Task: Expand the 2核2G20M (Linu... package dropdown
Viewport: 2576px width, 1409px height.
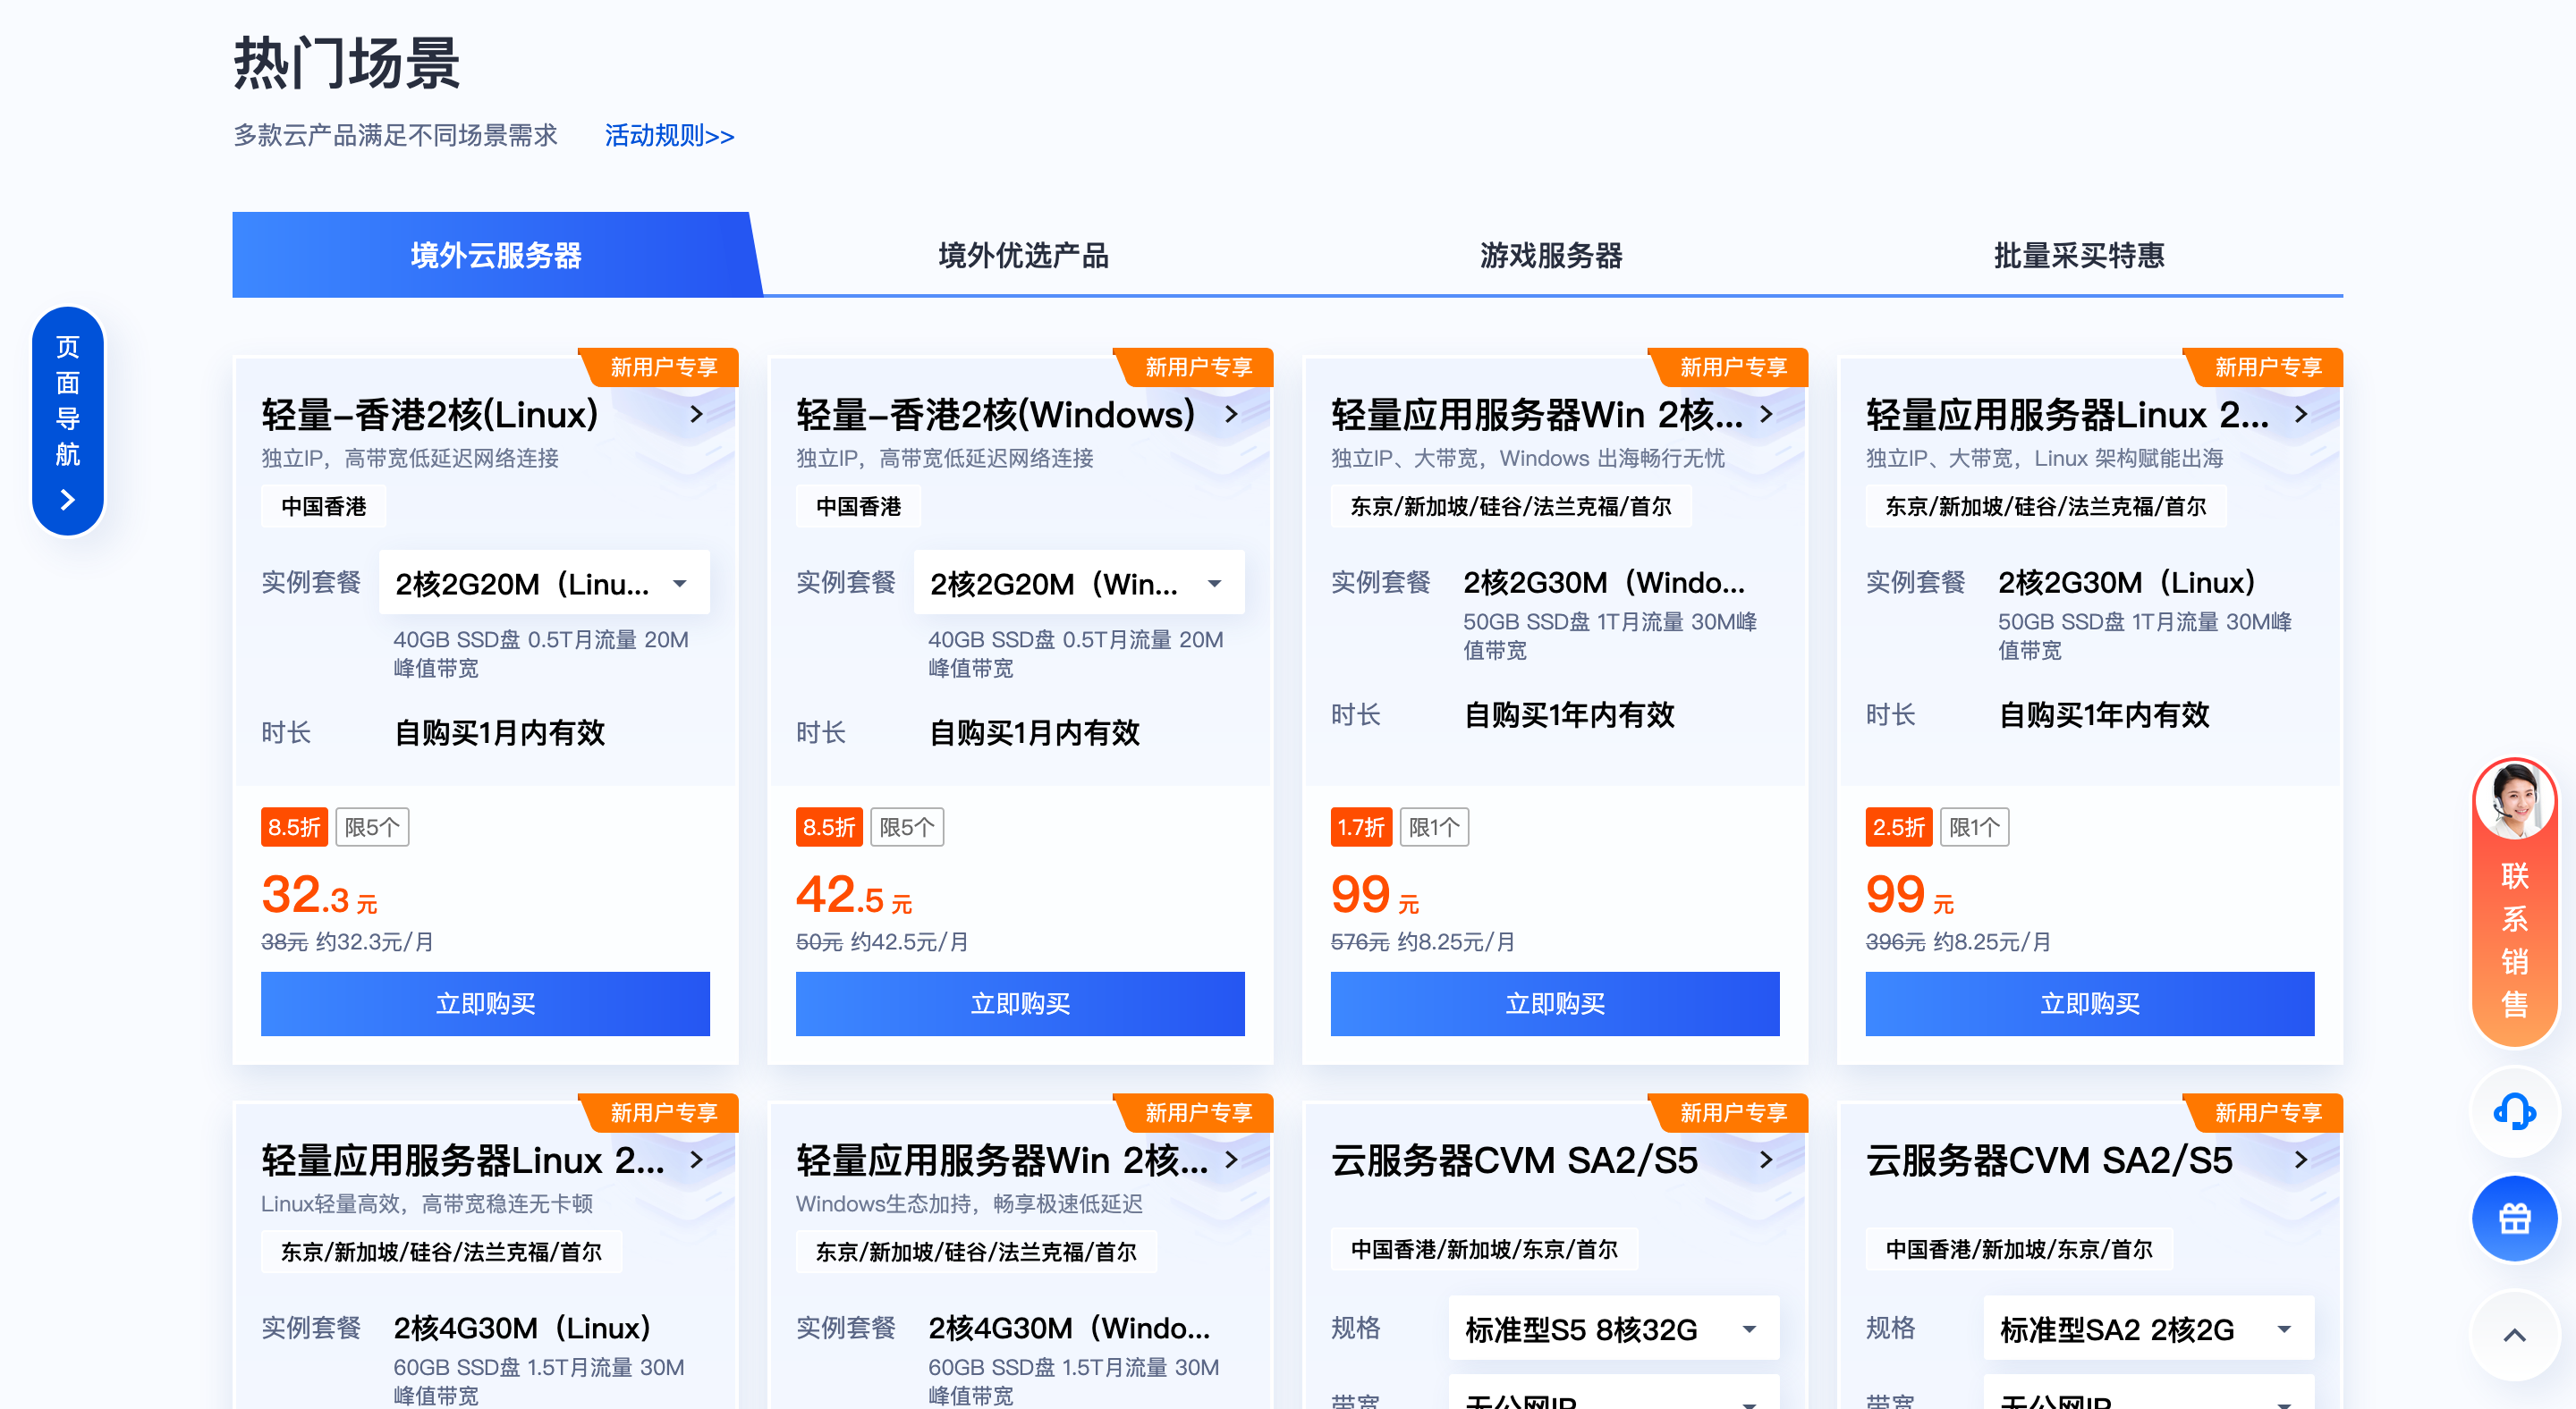Action: click(x=544, y=583)
